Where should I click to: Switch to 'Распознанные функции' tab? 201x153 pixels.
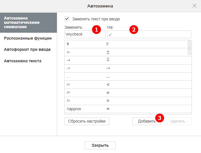[x=28, y=38]
